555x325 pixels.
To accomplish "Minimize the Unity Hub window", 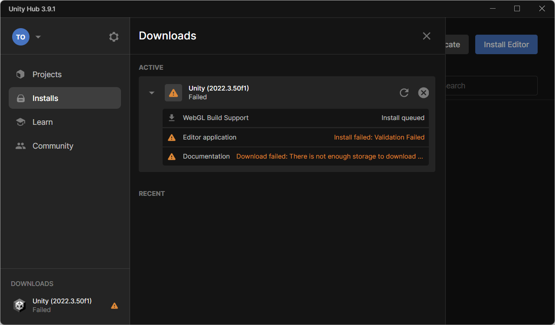I will (x=493, y=9).
